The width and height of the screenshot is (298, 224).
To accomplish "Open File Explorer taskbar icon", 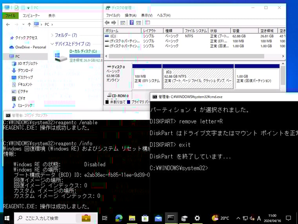I will click(x=132, y=218).
